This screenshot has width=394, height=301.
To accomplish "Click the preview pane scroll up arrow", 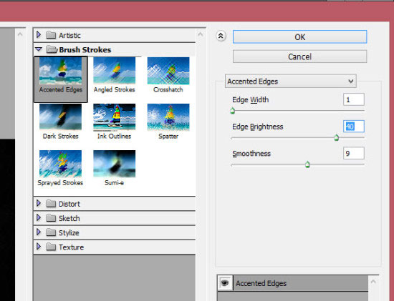I will 20,34.
